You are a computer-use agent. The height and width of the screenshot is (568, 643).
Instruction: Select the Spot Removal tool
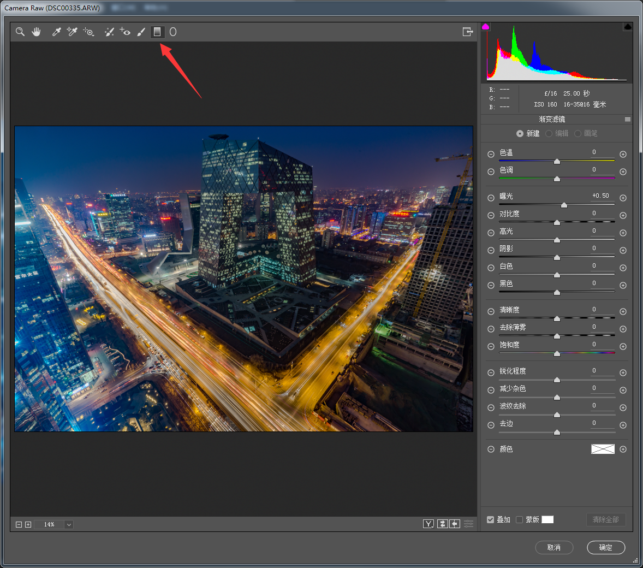click(x=109, y=32)
